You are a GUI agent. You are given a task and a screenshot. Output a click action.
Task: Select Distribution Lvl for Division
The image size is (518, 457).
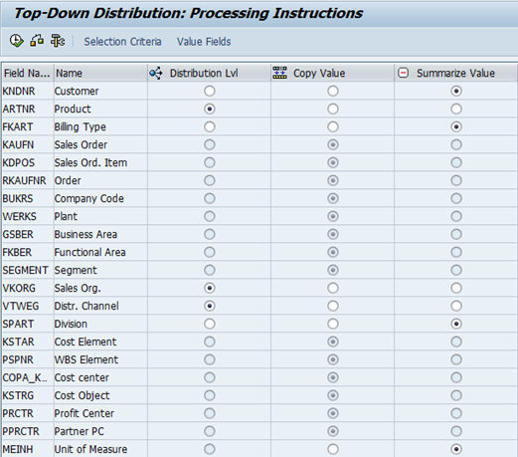pos(210,324)
